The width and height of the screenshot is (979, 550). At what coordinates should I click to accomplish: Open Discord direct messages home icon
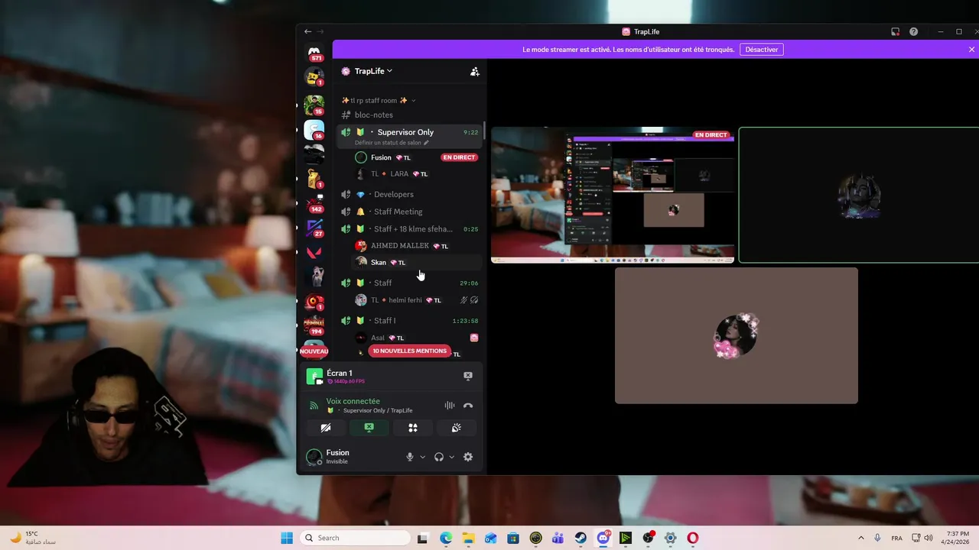[314, 53]
